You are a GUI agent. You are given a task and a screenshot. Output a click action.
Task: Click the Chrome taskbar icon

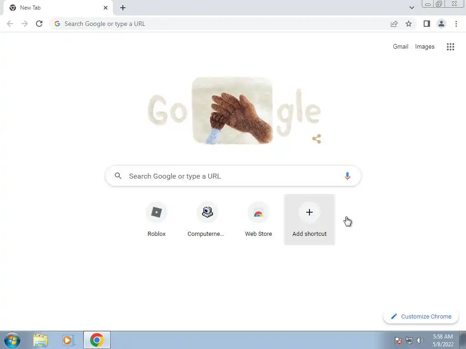point(97,340)
